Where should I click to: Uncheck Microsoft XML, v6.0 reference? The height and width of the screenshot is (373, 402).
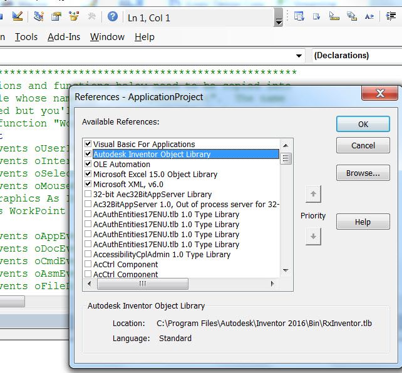(x=88, y=183)
